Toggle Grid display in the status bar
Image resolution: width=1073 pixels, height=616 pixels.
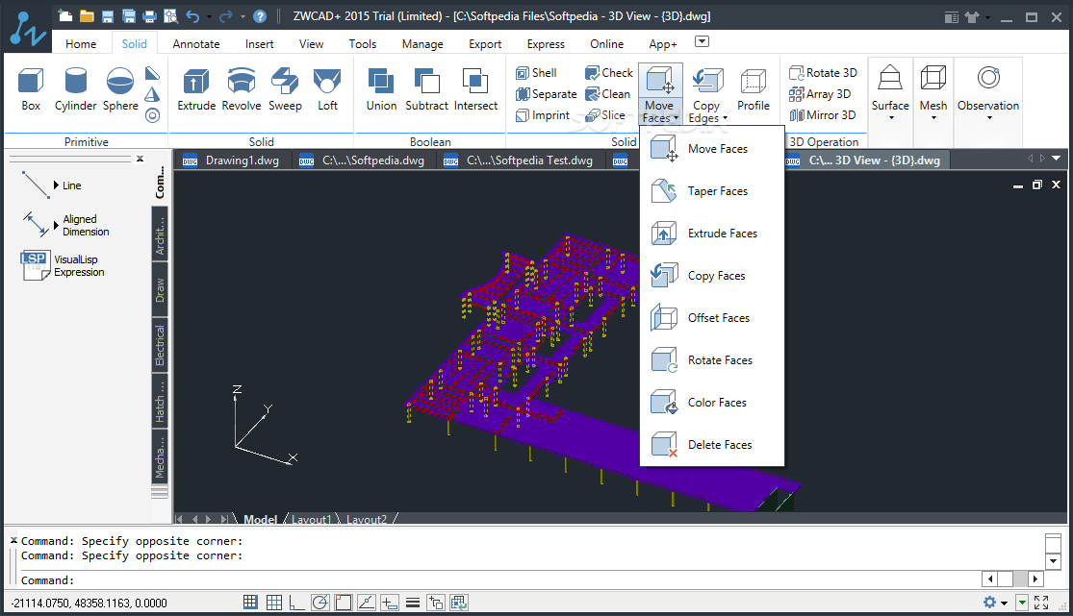tap(273, 603)
